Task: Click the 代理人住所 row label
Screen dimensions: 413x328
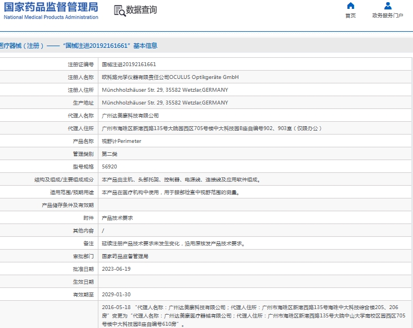Action: point(81,128)
